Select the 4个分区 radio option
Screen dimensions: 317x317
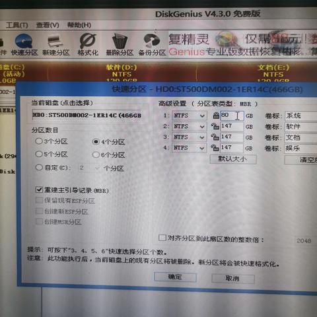click(x=108, y=142)
